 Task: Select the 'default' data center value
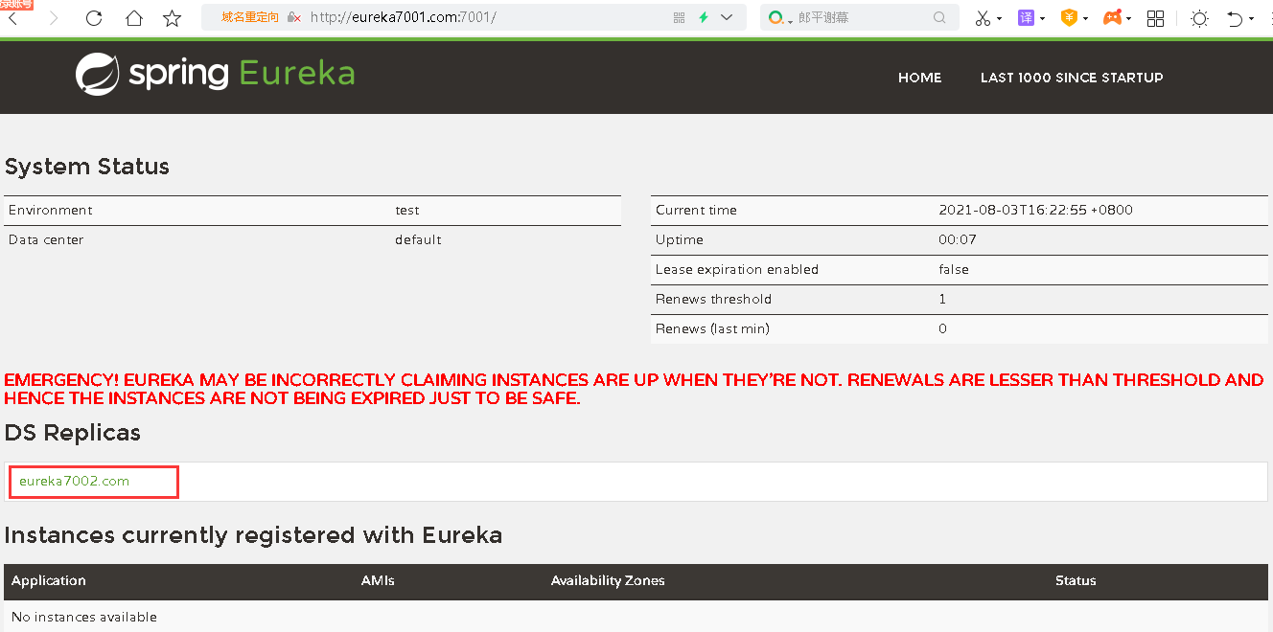pos(418,239)
